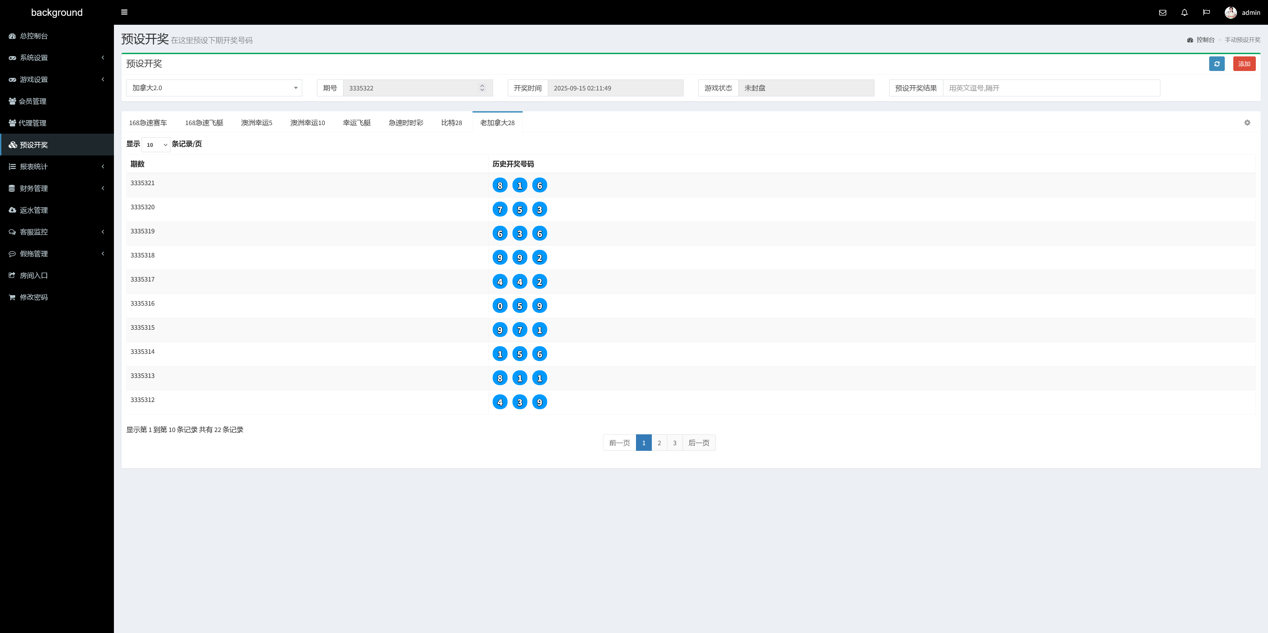Switch to the 168急速赛车 tab
1268x633 pixels.
point(148,123)
